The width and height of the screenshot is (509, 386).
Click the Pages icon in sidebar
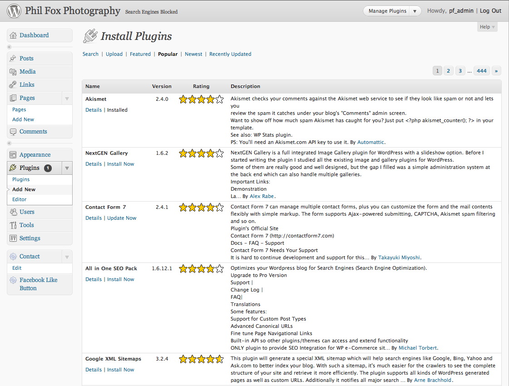click(x=13, y=98)
